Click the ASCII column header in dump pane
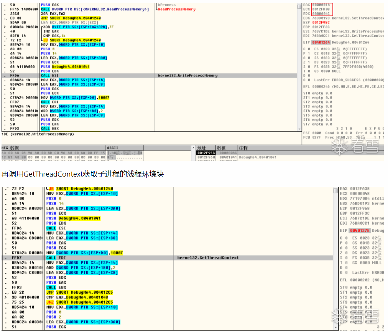Image resolution: width=388 pixels, height=332 pixels. pyautogui.click(x=125, y=148)
